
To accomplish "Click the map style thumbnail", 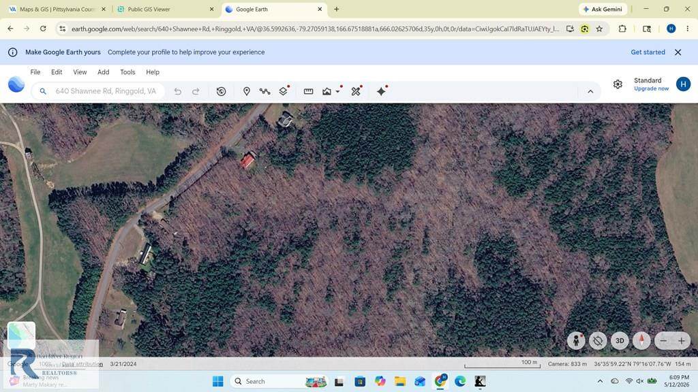I will click(21, 335).
